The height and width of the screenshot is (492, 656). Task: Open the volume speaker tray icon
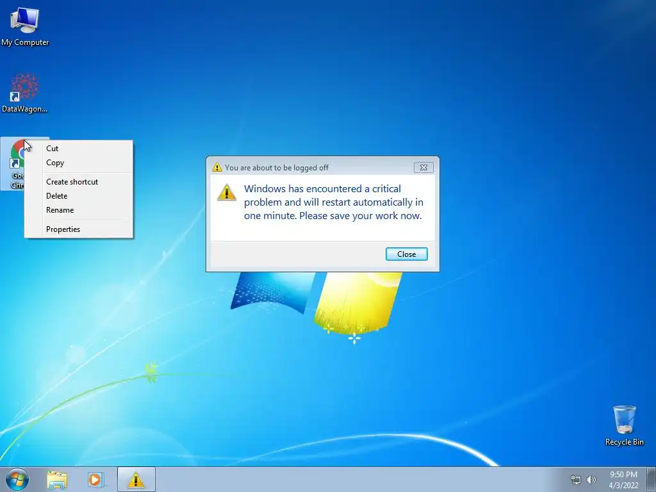591,480
